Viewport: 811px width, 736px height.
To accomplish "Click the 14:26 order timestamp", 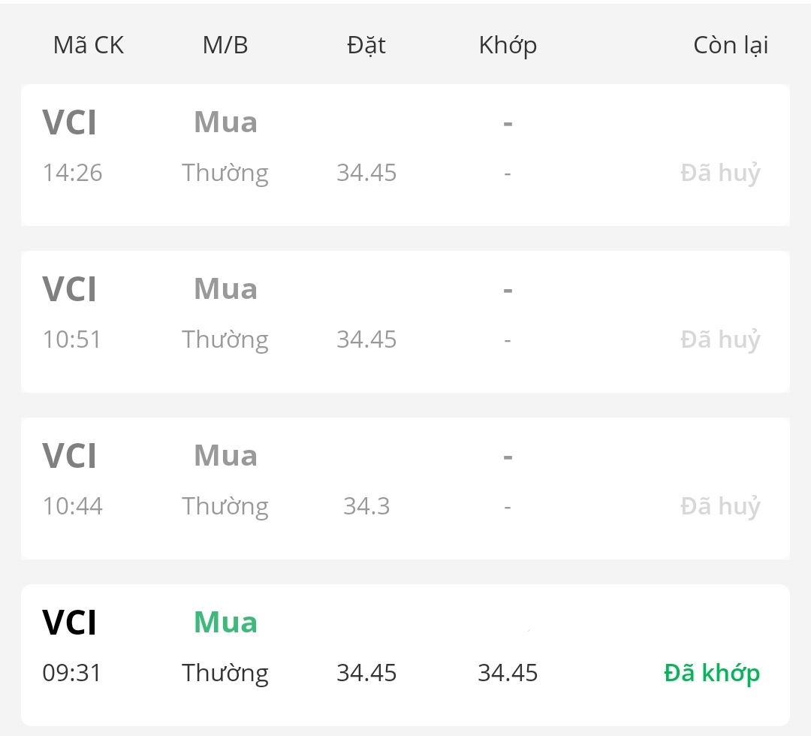I will point(72,173).
